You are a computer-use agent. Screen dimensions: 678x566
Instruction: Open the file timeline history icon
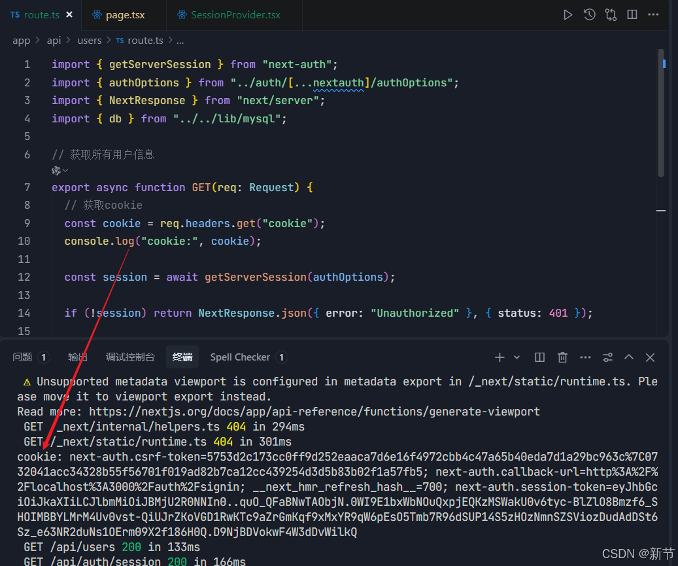[589, 14]
